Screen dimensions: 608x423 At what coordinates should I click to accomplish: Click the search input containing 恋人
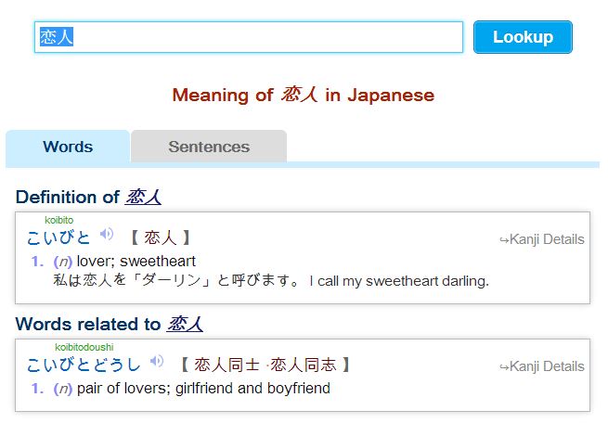249,37
